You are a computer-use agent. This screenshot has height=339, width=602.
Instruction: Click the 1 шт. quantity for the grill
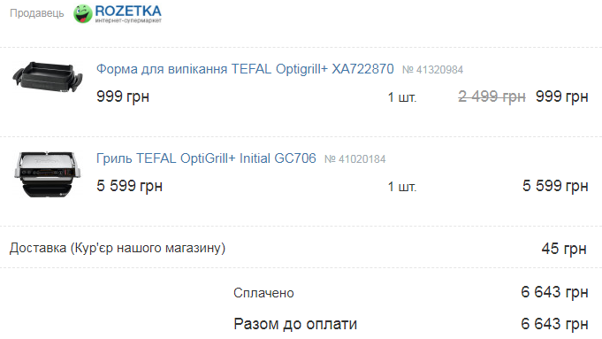(x=402, y=187)
